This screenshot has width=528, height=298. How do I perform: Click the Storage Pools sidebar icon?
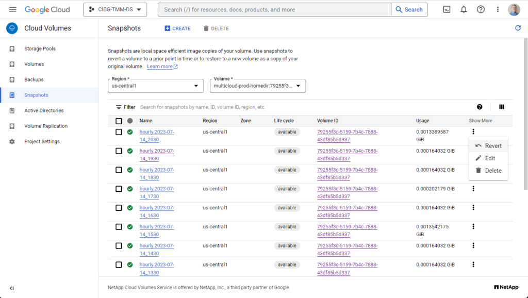[12, 48]
